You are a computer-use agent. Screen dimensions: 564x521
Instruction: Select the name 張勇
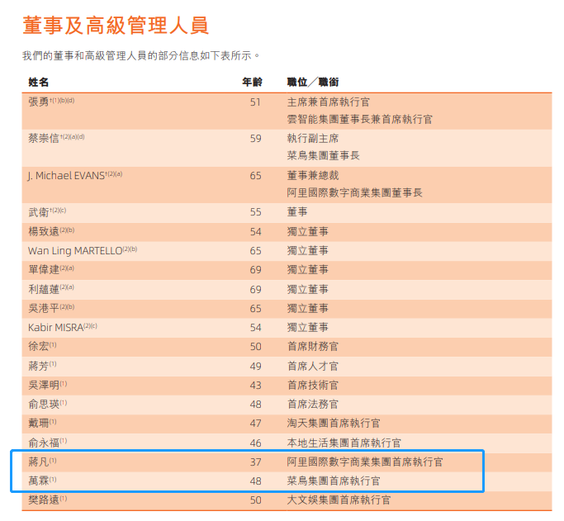(39, 102)
